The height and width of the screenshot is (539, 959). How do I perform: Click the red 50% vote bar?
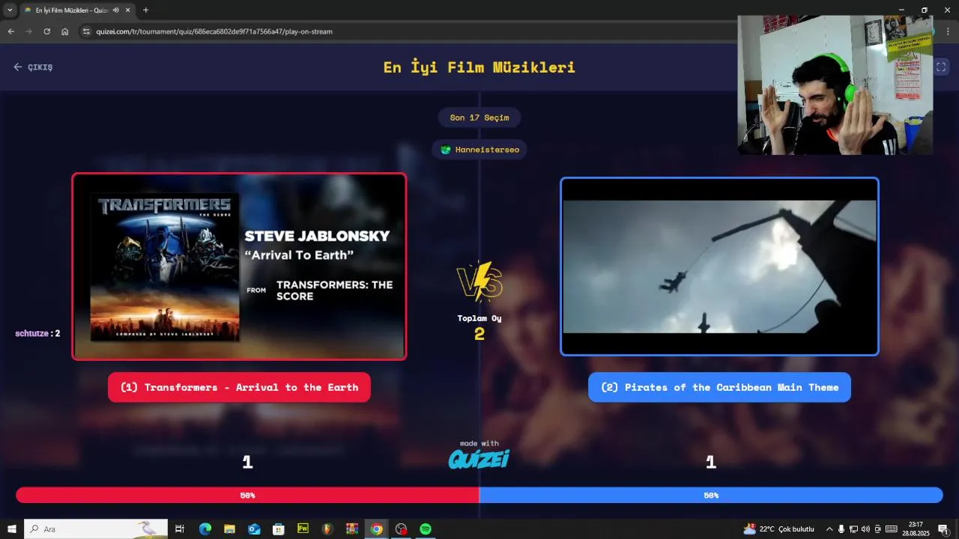point(247,495)
